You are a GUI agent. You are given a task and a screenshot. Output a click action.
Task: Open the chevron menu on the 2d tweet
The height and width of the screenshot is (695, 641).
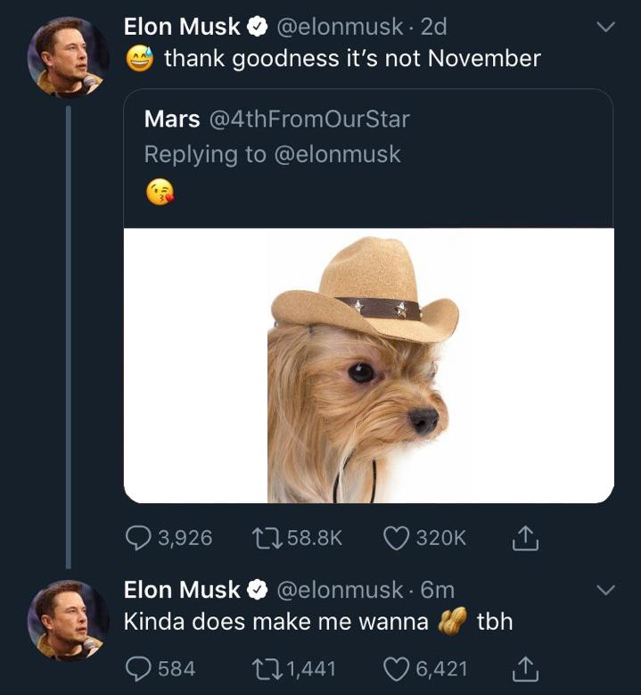point(605,28)
